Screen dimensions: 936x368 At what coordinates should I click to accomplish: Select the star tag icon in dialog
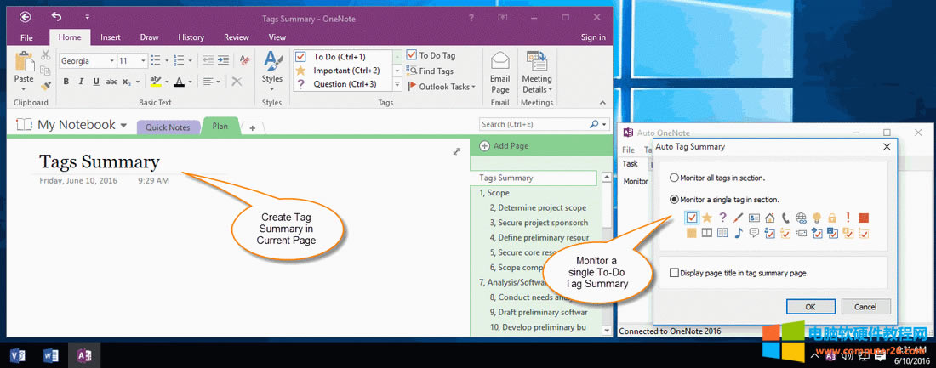707,218
